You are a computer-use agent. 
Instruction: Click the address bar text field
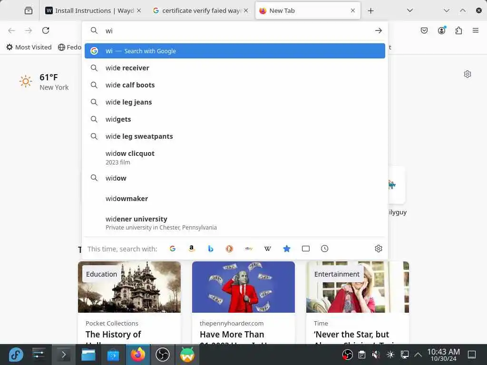click(x=236, y=30)
